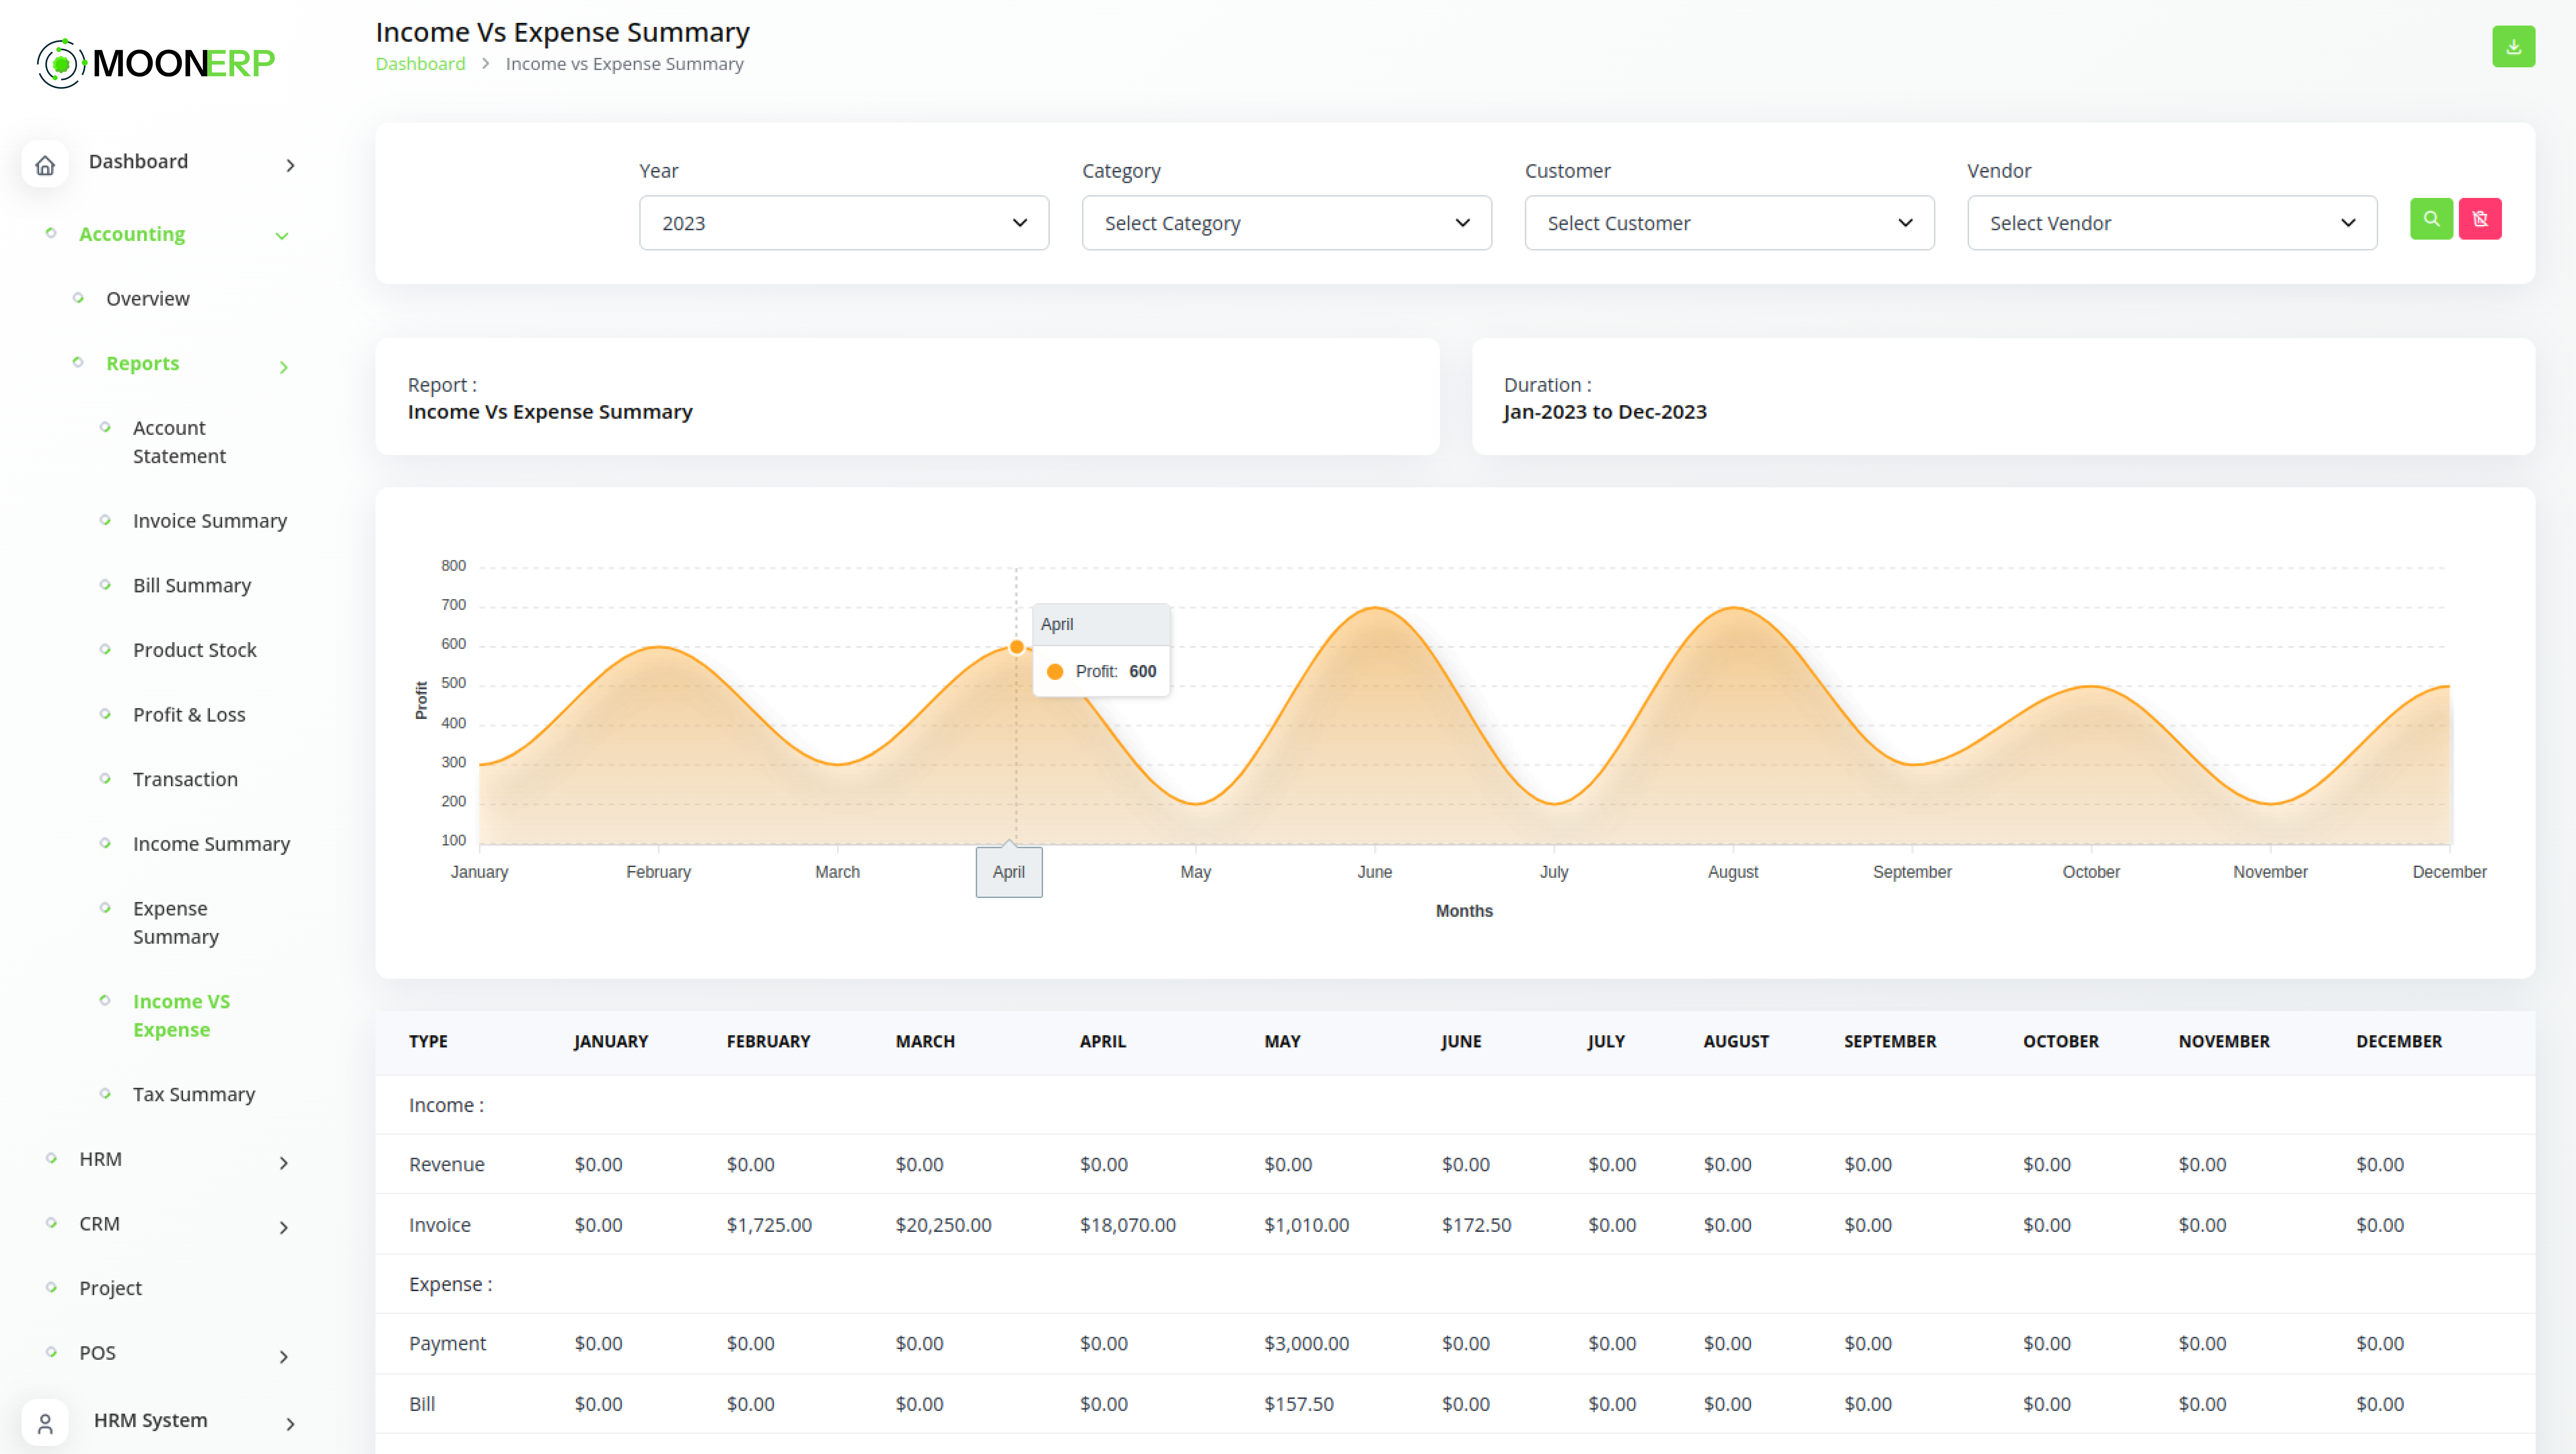Go to Invoice Summary report
This screenshot has height=1454, width=2576.
[x=210, y=521]
